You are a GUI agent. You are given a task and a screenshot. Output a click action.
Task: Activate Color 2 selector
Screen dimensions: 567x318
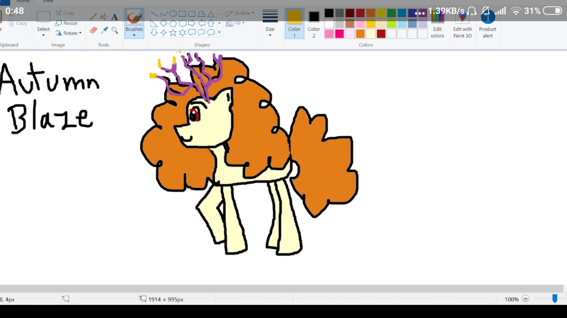point(314,24)
